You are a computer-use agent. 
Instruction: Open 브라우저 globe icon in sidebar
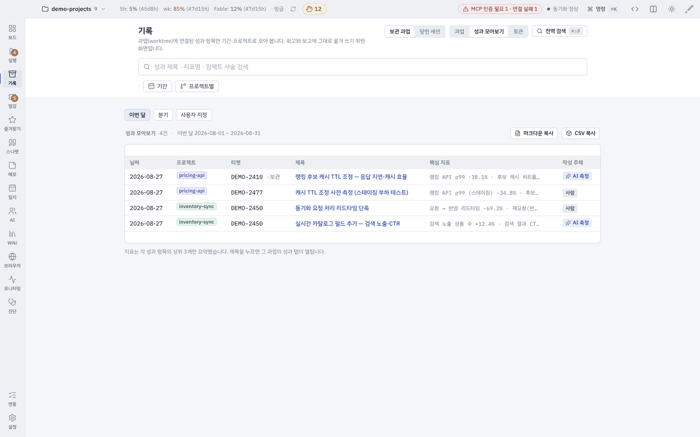12,261
